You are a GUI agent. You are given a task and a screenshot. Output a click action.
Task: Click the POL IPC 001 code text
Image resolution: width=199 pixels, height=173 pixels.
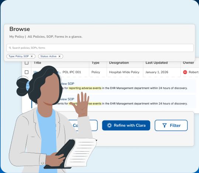pos(72,72)
